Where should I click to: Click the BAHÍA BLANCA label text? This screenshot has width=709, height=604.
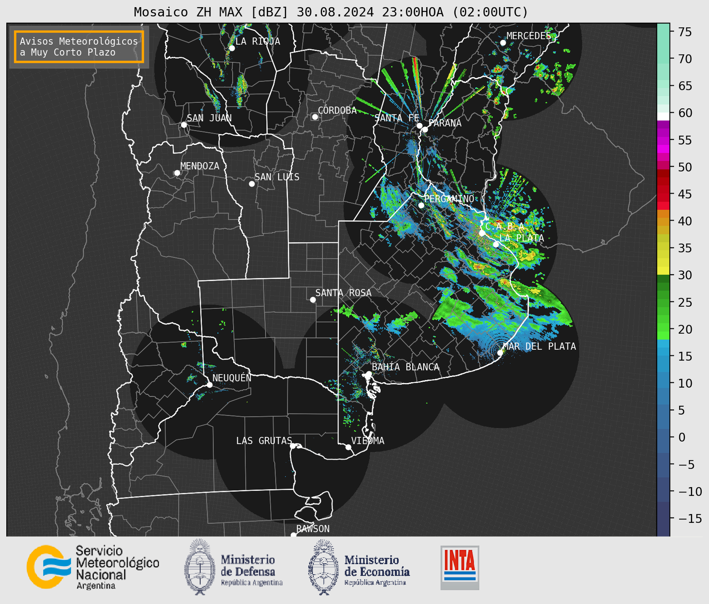(406, 367)
